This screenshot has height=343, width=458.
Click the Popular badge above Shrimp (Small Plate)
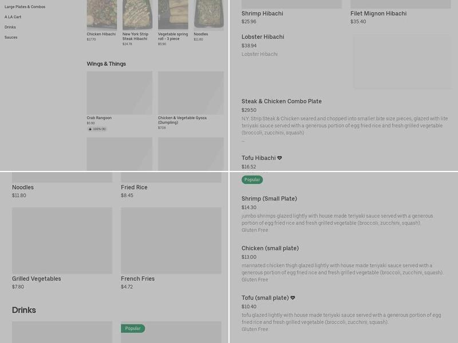click(x=252, y=180)
